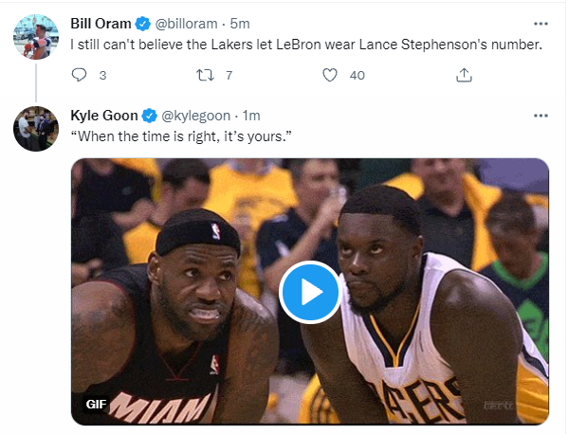Screen dimensions: 568x434
Task: Go to @kylegoon handle
Action: coord(195,116)
